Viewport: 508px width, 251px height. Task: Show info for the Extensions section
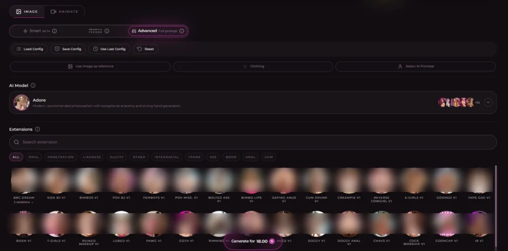(x=37, y=129)
